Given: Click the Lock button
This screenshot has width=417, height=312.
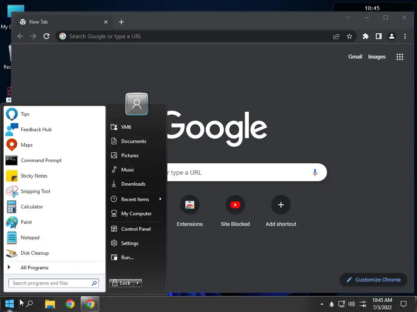Looking at the screenshot, I should click(121, 283).
